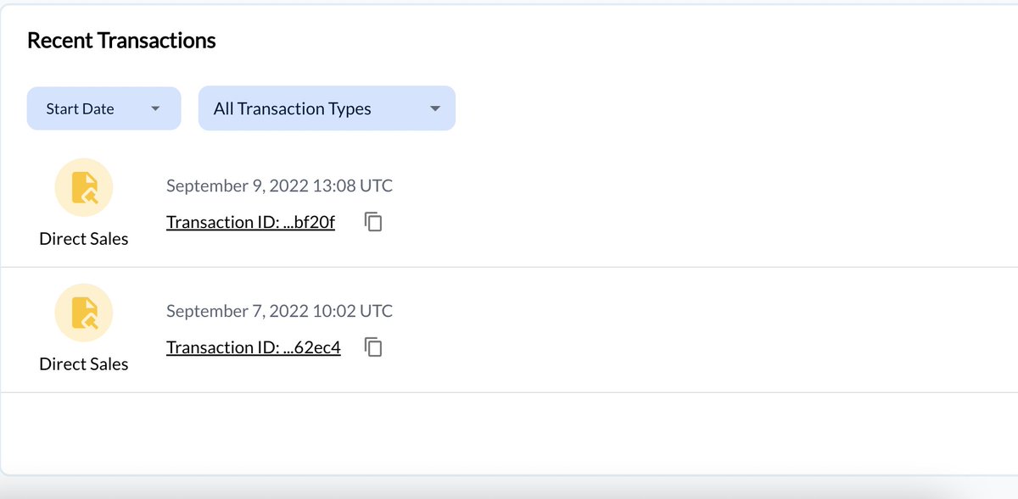Image resolution: width=1018 pixels, height=499 pixels.
Task: Copy the transaction ID ending in 62ec4
Action: click(374, 347)
